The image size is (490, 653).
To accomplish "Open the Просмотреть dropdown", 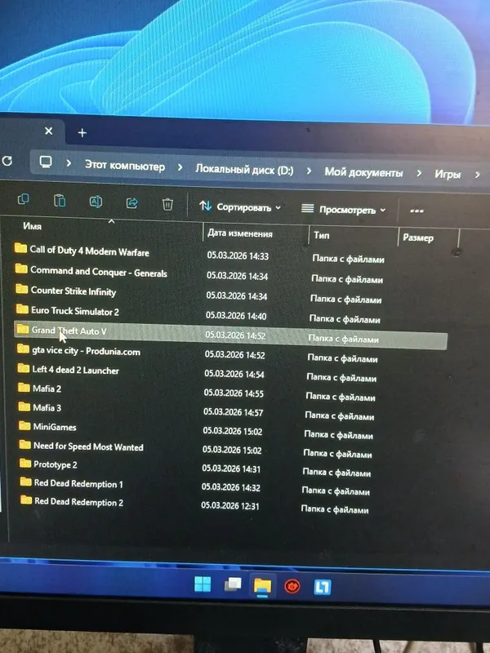I will [x=343, y=210].
